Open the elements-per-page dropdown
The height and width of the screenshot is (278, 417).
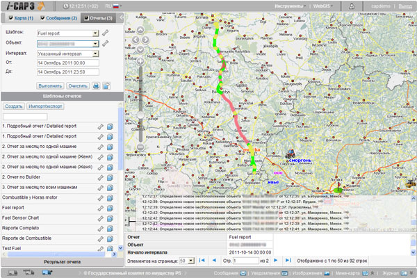pyautogui.click(x=192, y=260)
